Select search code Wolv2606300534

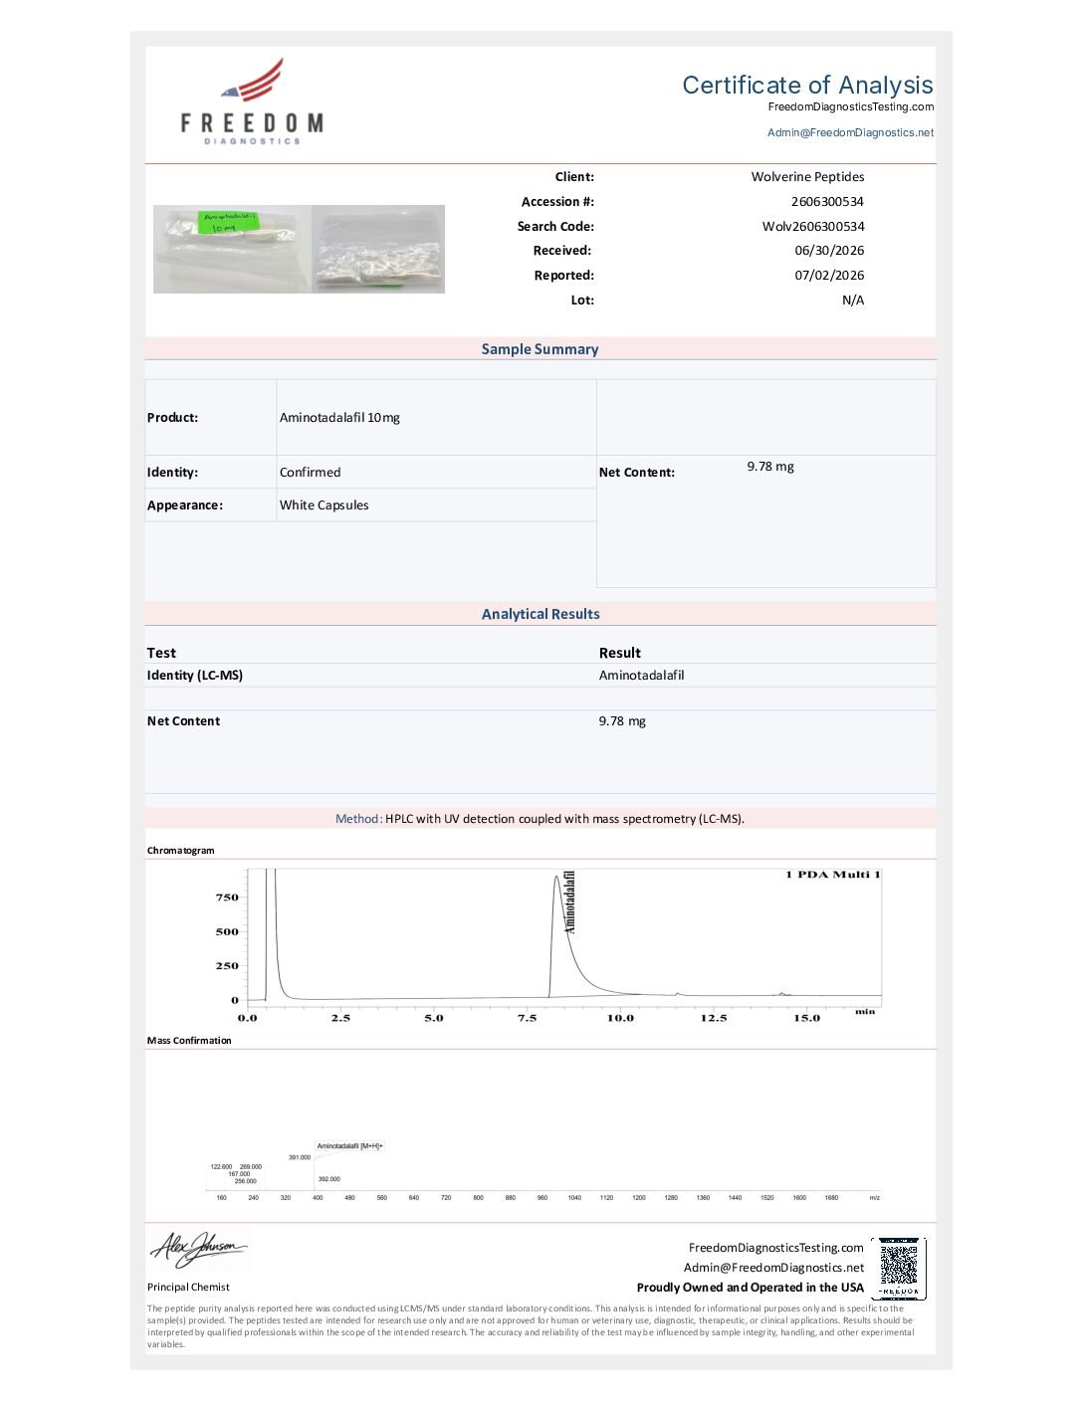click(813, 227)
